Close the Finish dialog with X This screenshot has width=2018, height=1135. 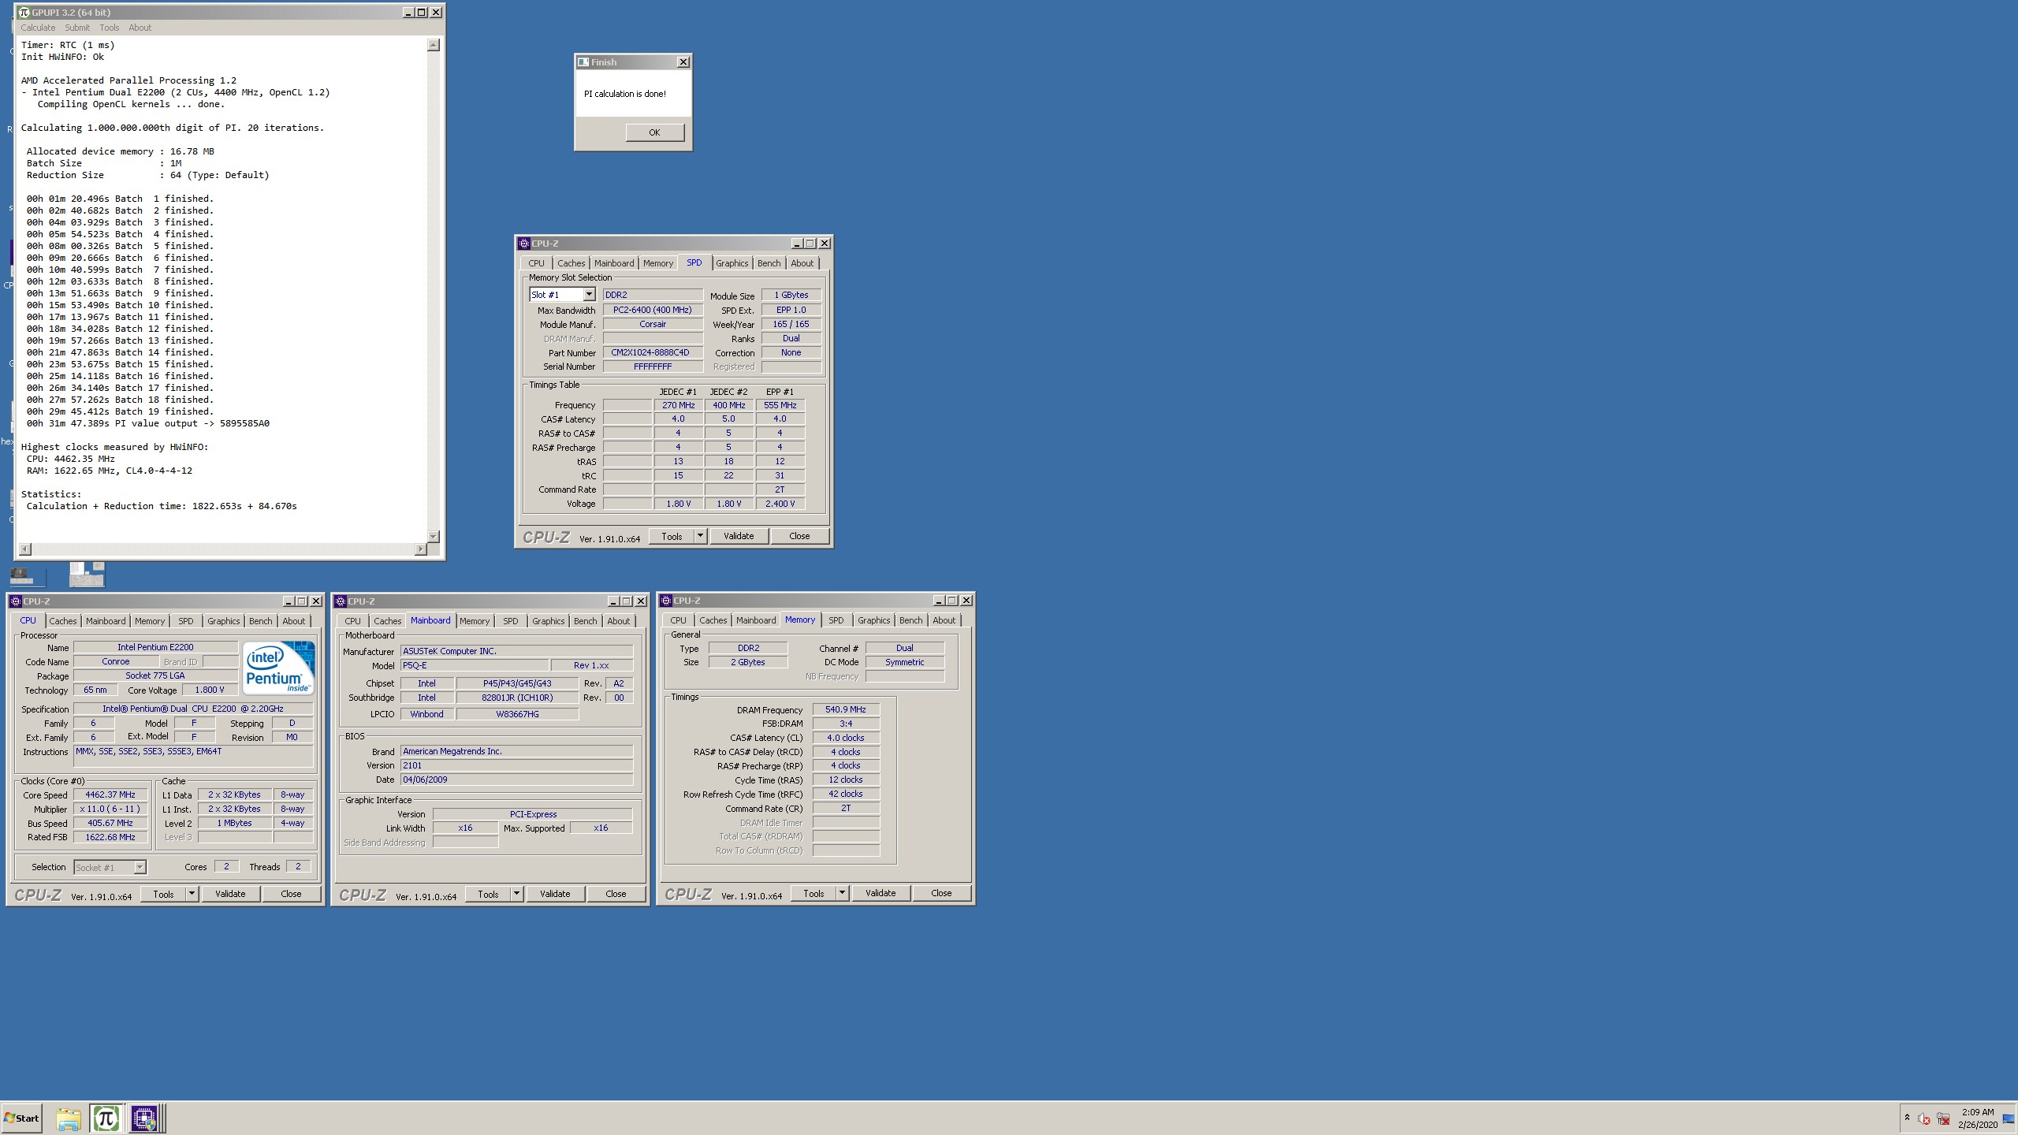tap(683, 62)
